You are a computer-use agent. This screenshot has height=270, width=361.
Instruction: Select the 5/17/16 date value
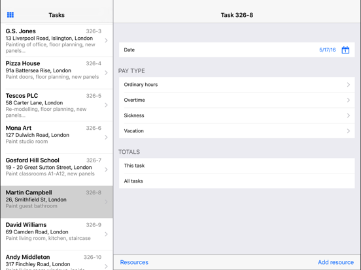point(328,50)
